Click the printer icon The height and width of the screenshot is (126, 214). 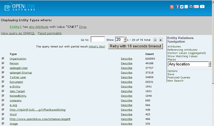(191, 7)
